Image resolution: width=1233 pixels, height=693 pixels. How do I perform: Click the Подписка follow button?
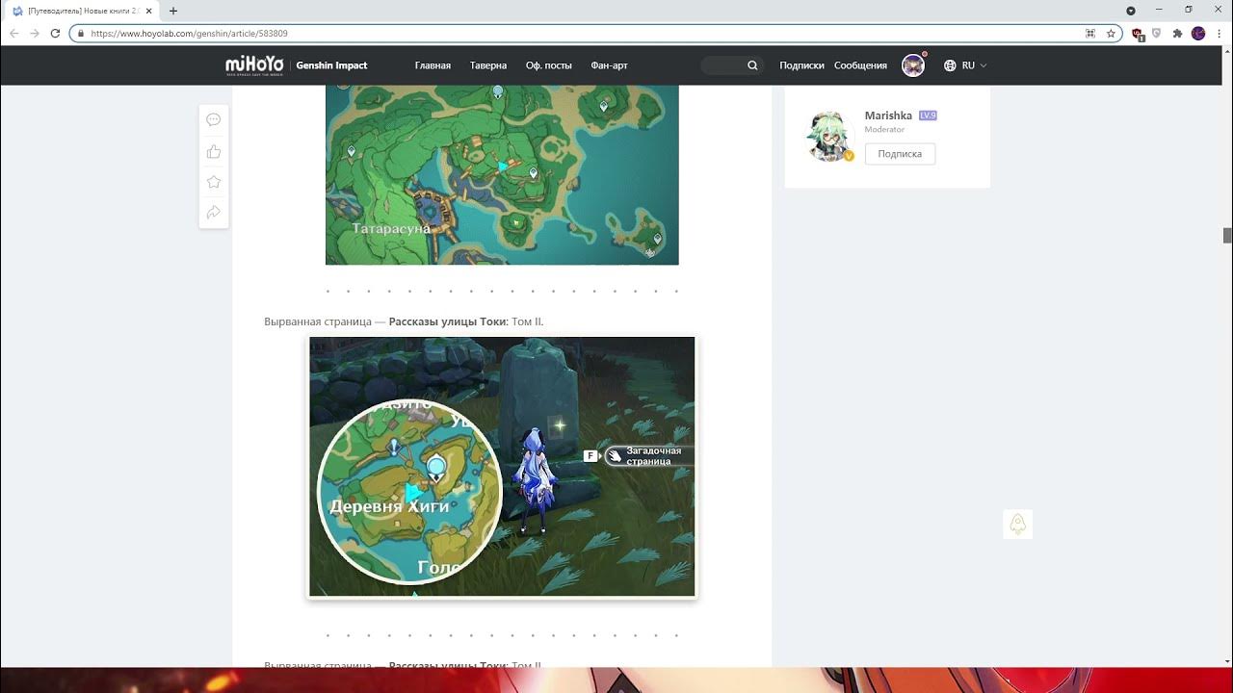(x=900, y=154)
